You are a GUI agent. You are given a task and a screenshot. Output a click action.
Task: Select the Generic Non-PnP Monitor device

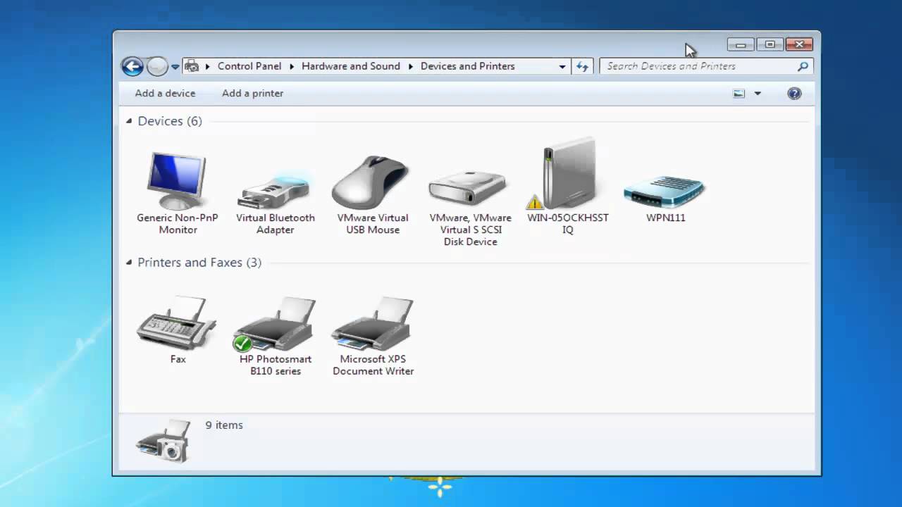tap(177, 182)
